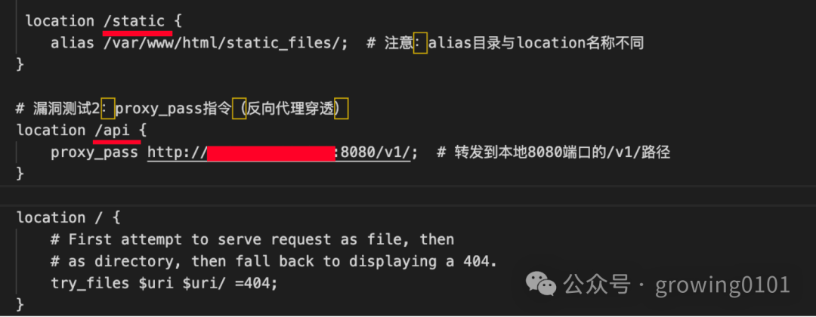Click the /static location path

click(x=134, y=21)
